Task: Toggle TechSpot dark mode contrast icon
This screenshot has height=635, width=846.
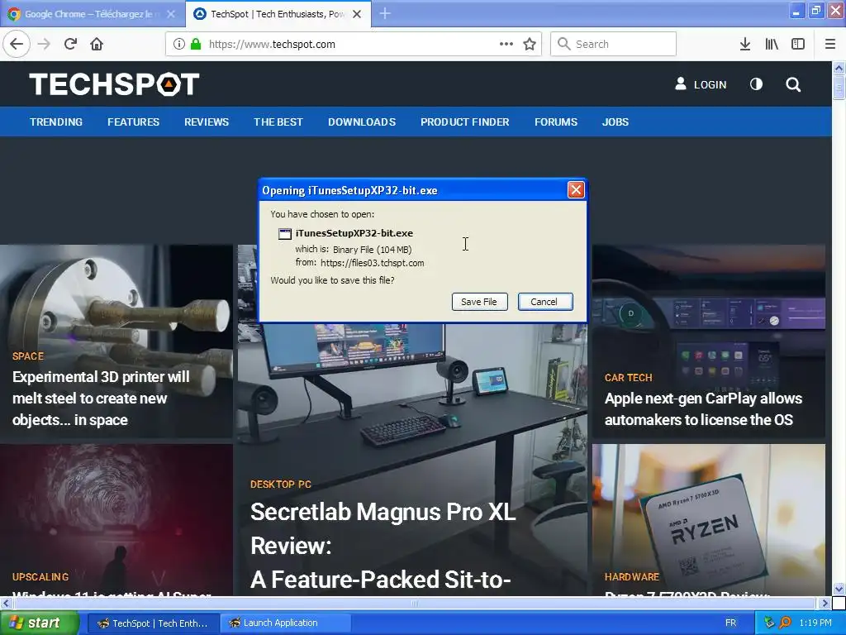Action: [x=757, y=84]
